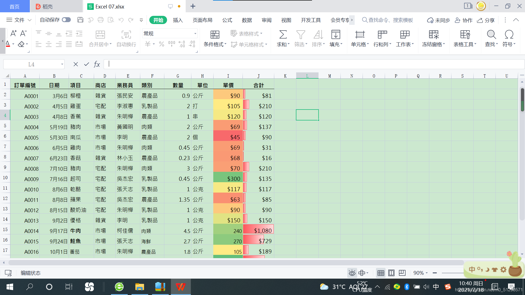Click the Share (分享) button
The image size is (525, 295).
pos(486,20)
